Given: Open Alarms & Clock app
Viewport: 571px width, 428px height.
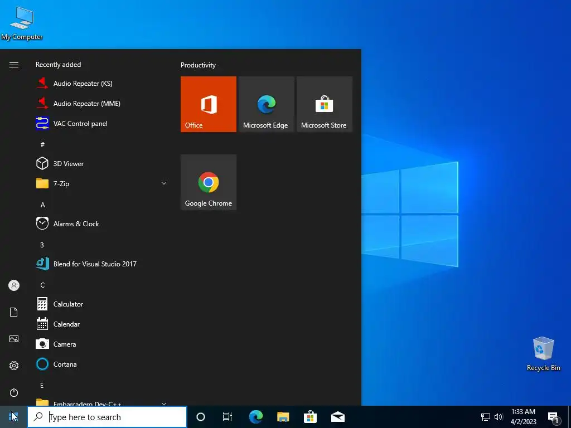Looking at the screenshot, I should [x=101, y=223].
